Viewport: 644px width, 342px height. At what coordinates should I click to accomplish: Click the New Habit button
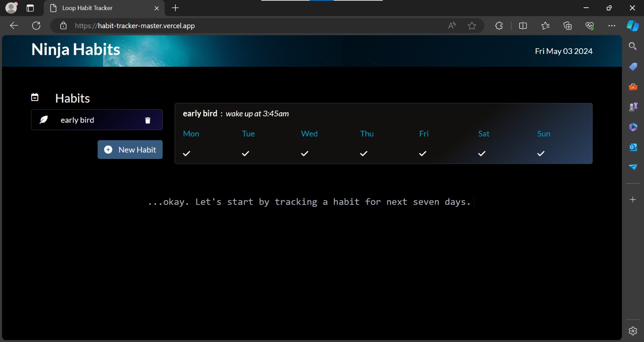pyautogui.click(x=130, y=150)
